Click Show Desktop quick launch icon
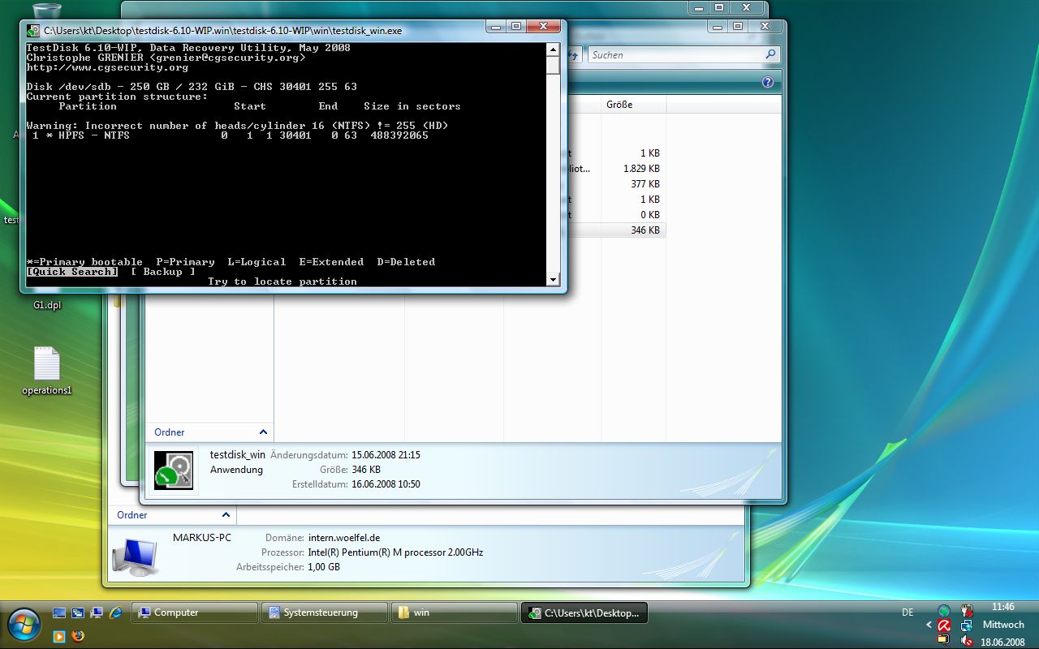The width and height of the screenshot is (1039, 649). point(59,612)
